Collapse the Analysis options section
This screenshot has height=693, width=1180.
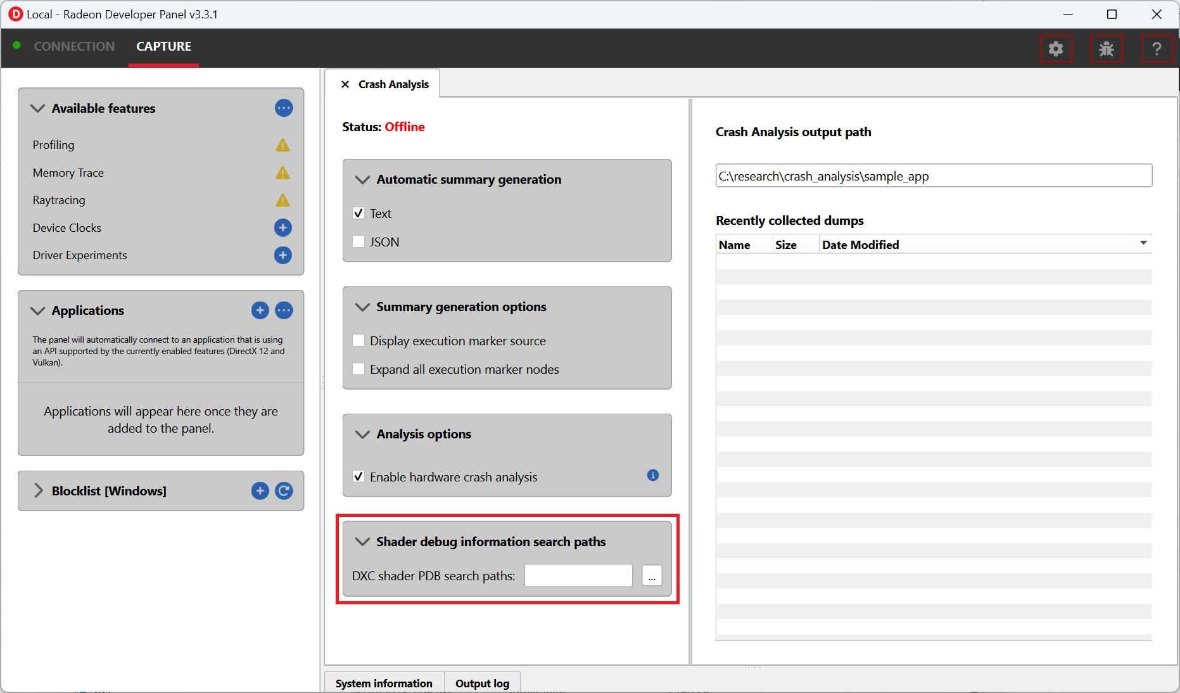pos(362,434)
